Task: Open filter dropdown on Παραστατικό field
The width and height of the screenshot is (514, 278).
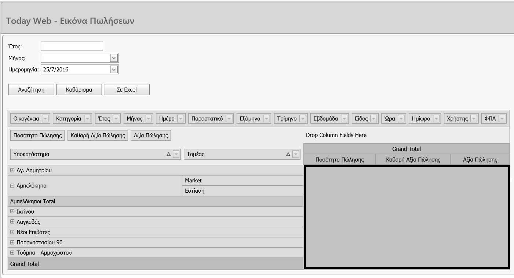Action: pyautogui.click(x=229, y=119)
